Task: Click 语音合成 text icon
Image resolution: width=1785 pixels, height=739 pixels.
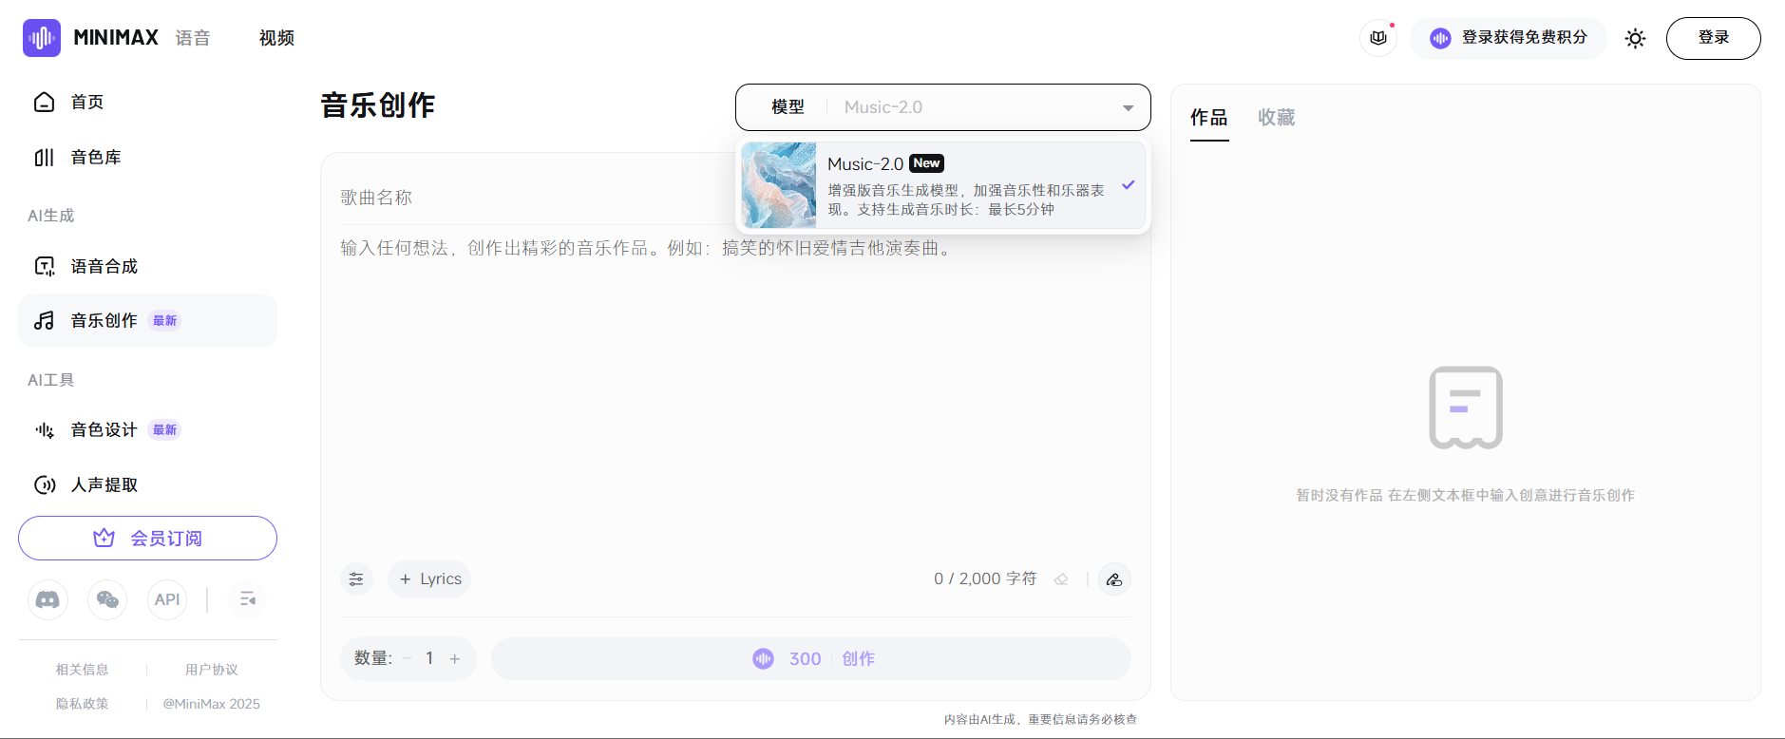Action: [x=45, y=266]
